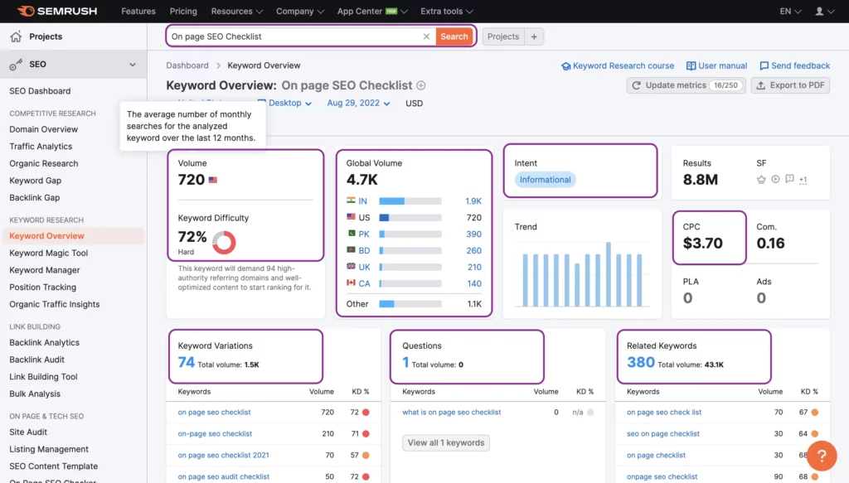Click the Informational intent badge
The image size is (849, 483).
point(545,180)
